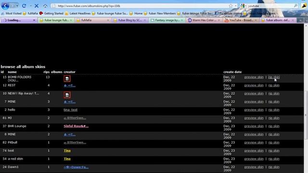Open the Getting Started bookmark
The image size is (308, 173).
pyautogui.click(x=51, y=13)
